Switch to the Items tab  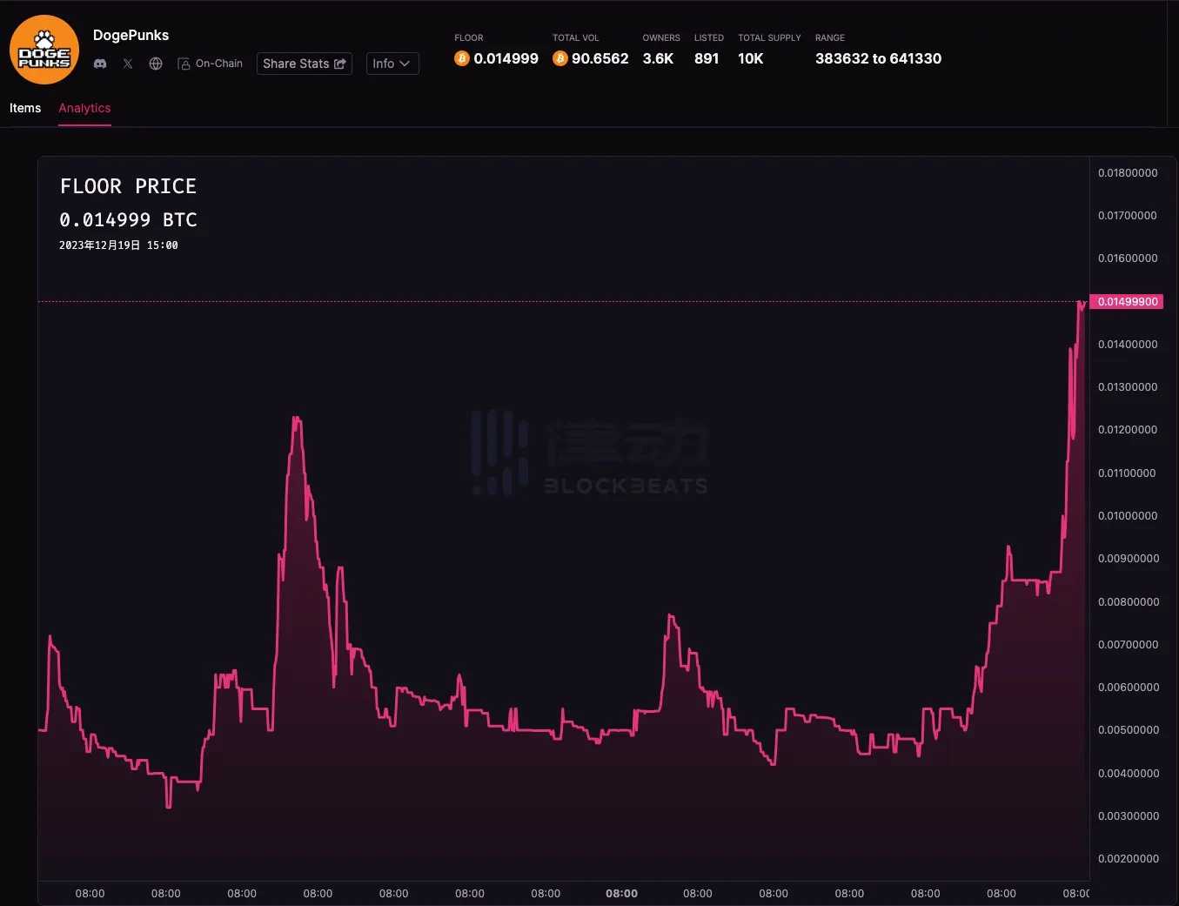(25, 108)
